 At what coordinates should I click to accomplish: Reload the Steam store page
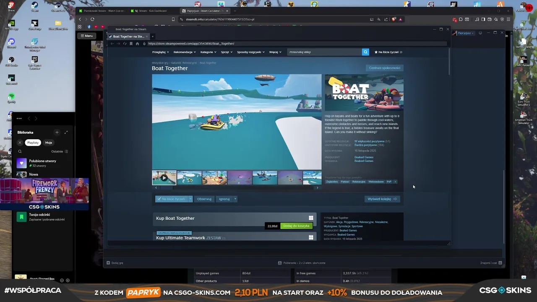coord(125,44)
